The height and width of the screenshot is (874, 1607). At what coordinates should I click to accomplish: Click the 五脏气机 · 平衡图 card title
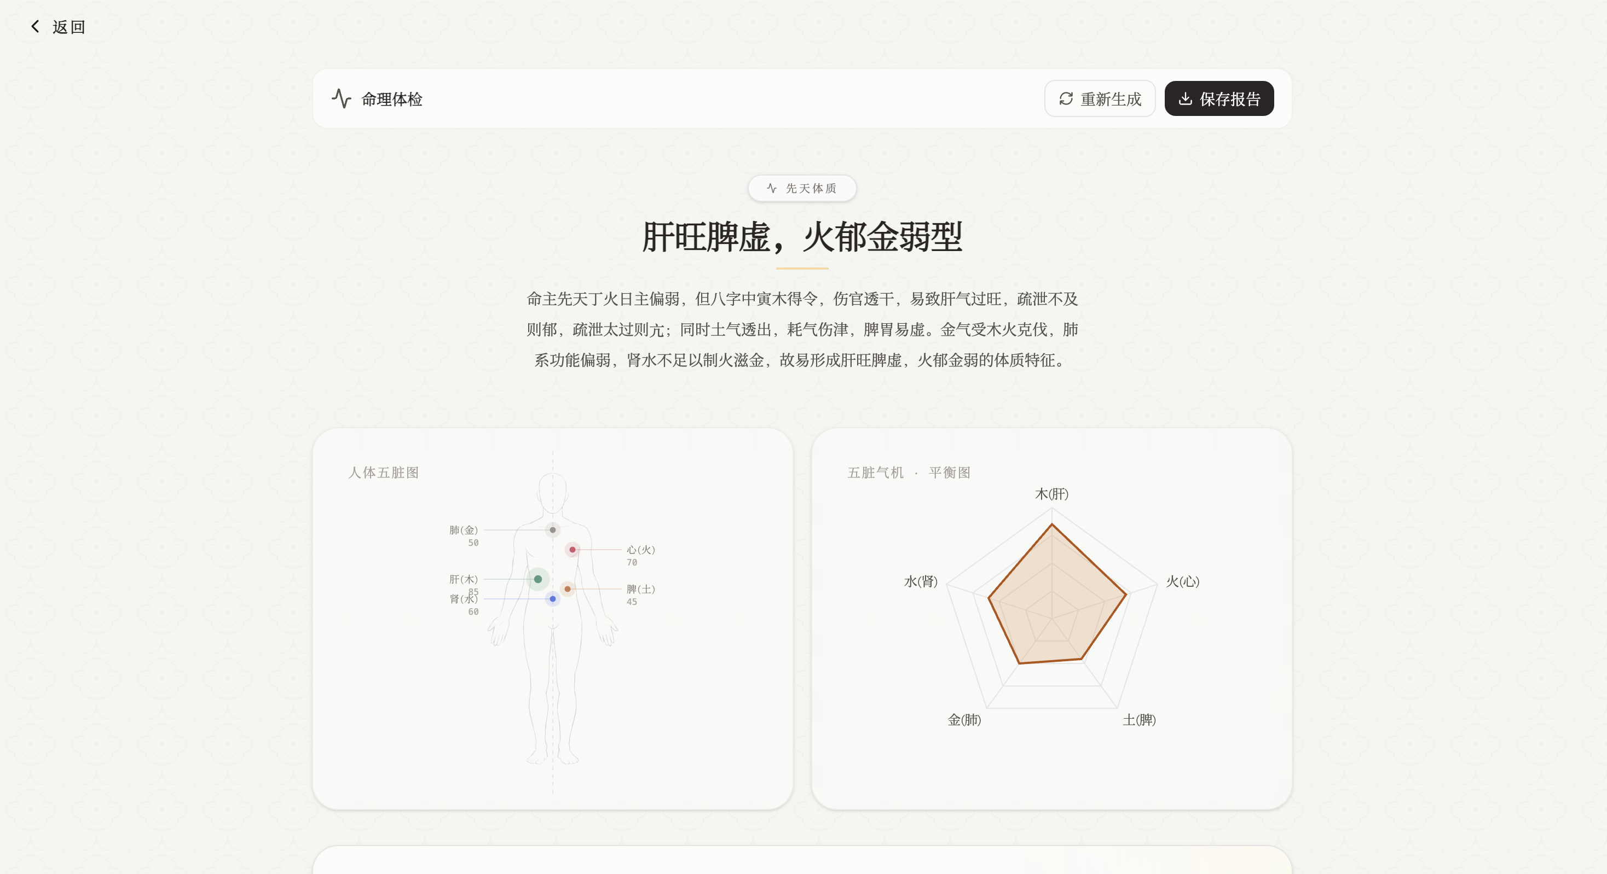tap(909, 473)
